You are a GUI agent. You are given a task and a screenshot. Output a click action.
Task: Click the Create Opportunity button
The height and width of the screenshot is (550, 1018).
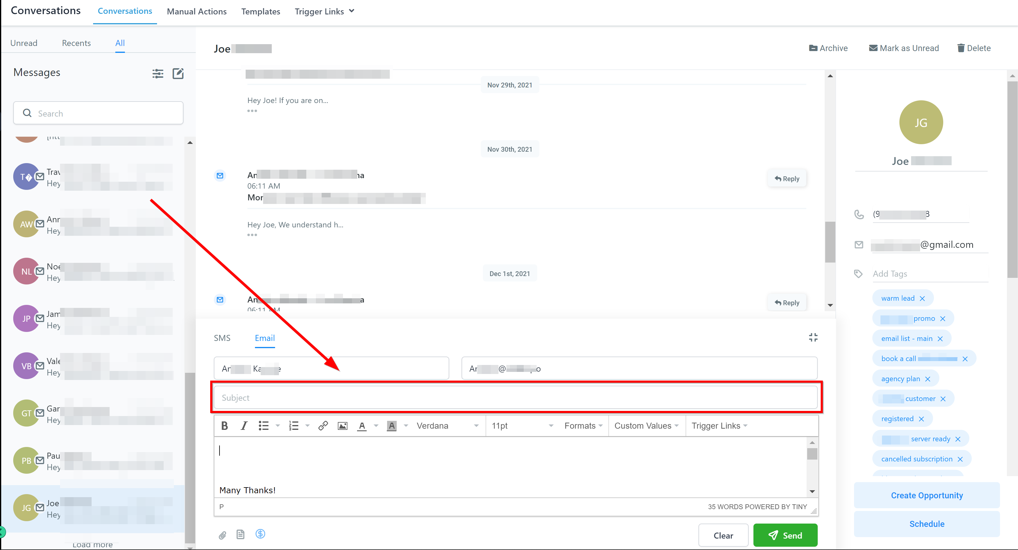tap(926, 495)
